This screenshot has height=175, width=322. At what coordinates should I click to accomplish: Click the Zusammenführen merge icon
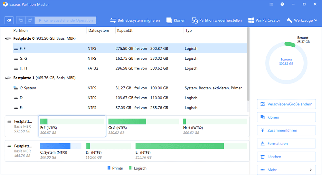click(x=262, y=131)
